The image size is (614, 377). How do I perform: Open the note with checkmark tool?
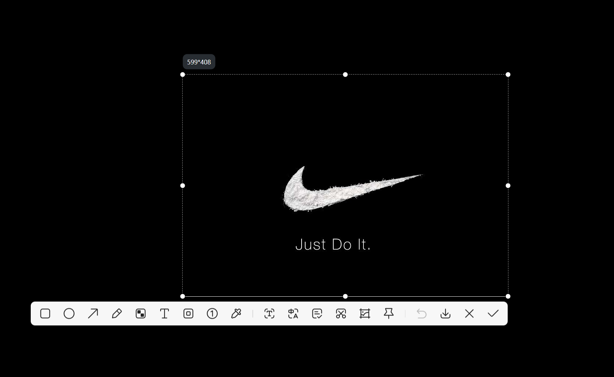(x=317, y=313)
